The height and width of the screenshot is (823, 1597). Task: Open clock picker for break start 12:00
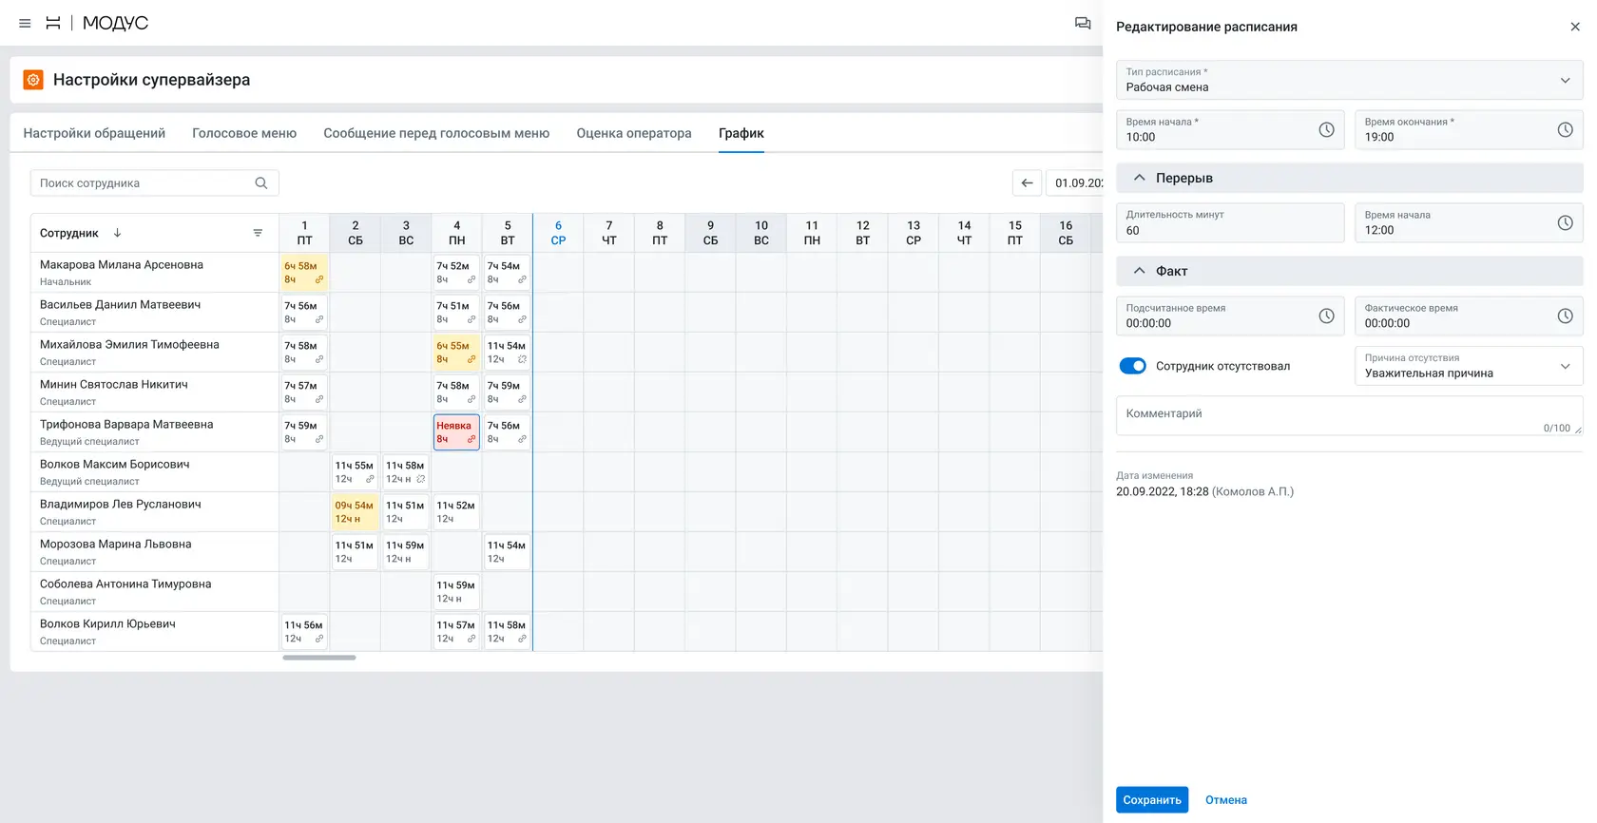pos(1565,222)
